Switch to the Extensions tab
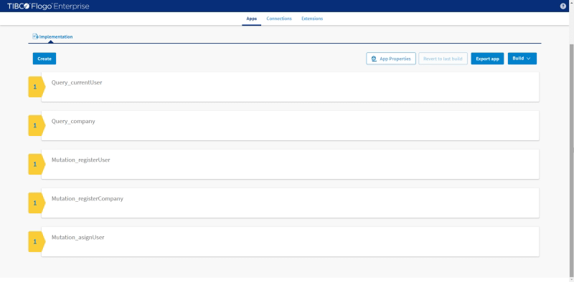This screenshot has width=574, height=282. [312, 19]
